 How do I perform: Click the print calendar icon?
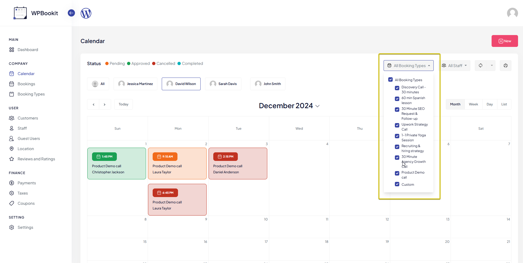[x=505, y=66]
